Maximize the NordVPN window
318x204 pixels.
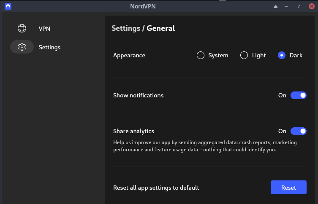(299, 6)
